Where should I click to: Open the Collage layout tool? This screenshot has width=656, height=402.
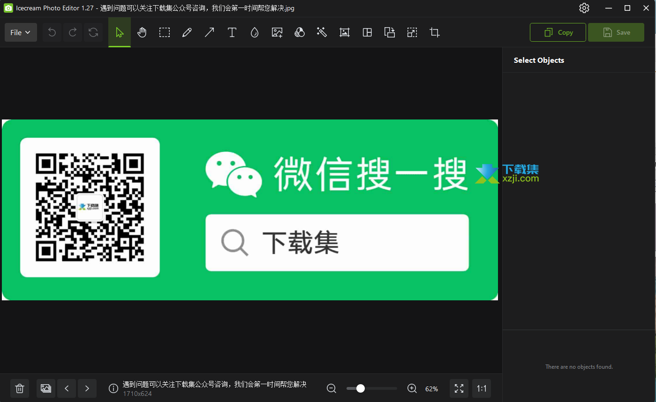[x=367, y=32]
